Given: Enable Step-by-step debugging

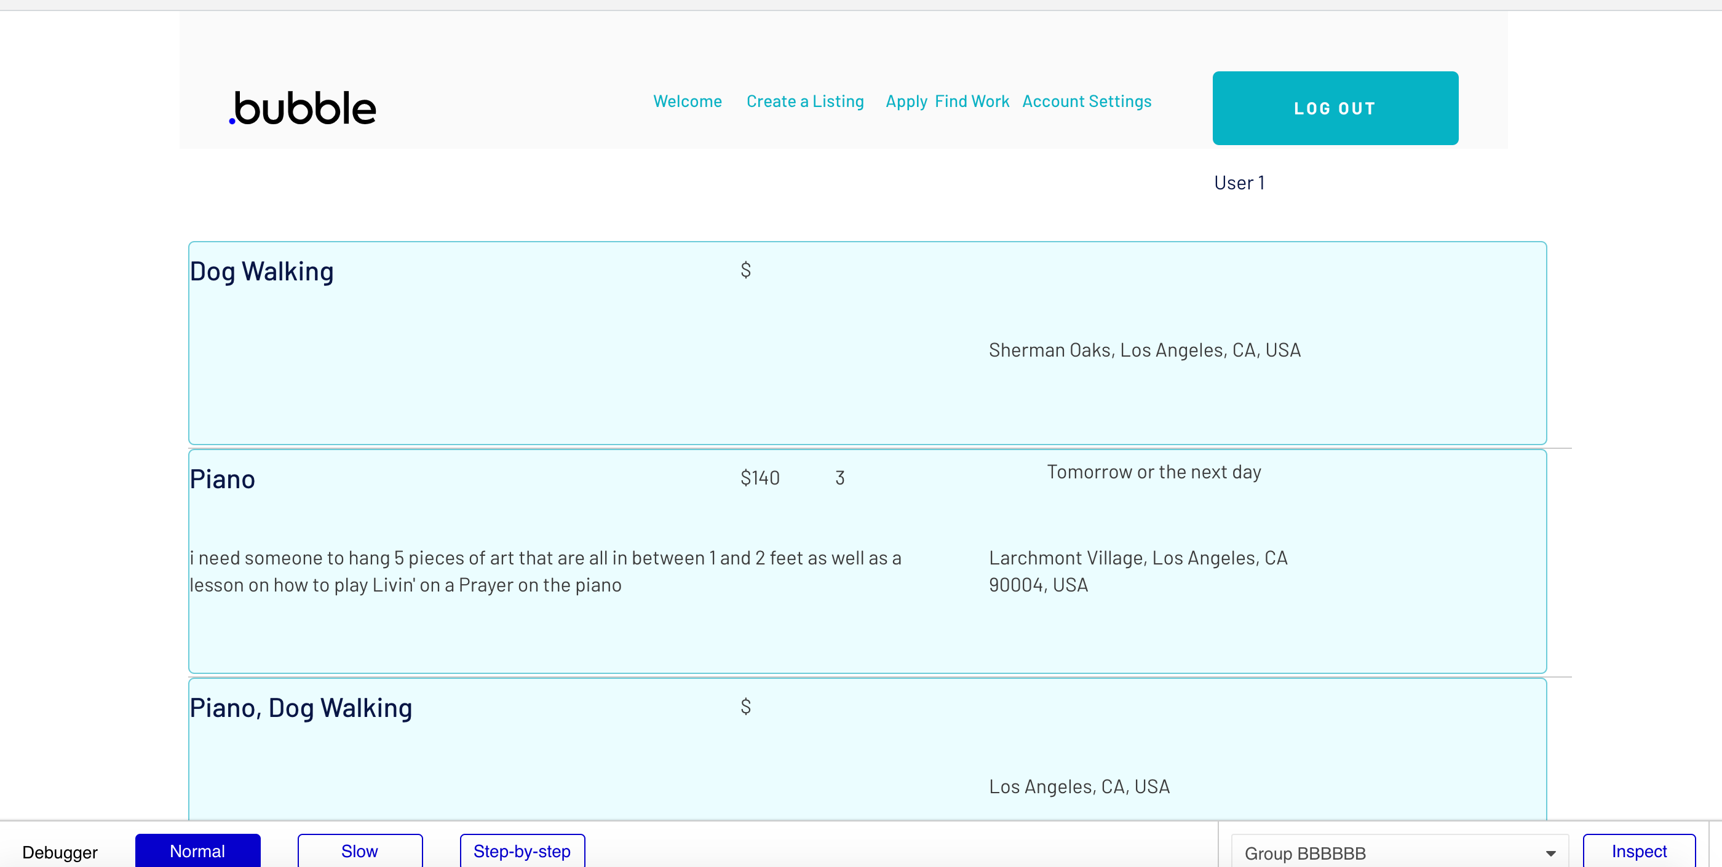Looking at the screenshot, I should [x=522, y=851].
